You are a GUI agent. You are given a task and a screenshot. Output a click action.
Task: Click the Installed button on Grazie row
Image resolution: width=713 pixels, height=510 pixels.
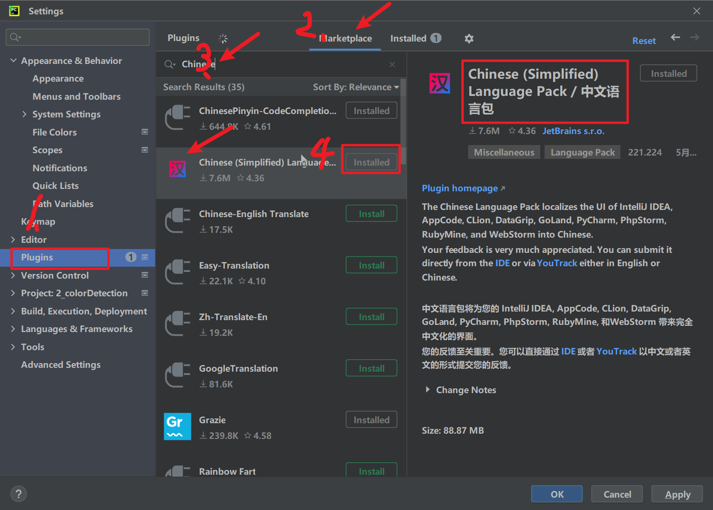coord(371,420)
